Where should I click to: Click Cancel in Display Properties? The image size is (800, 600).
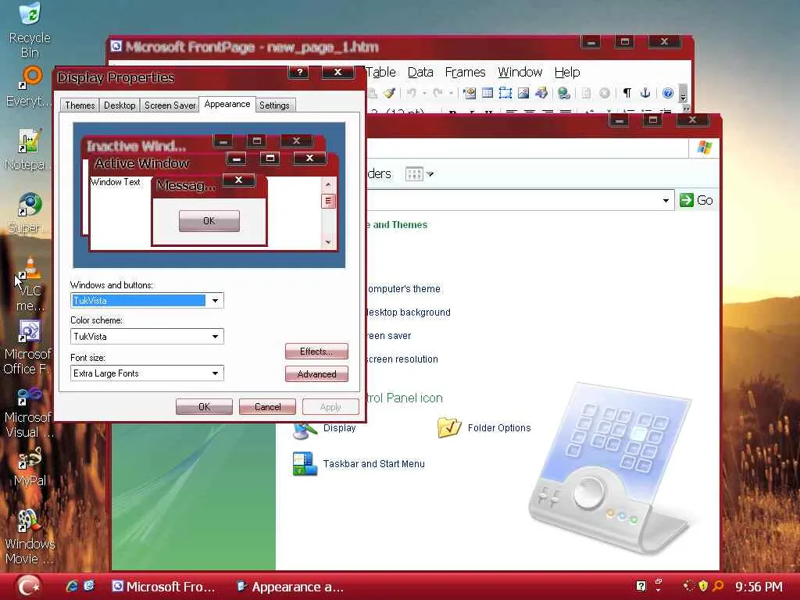point(267,406)
